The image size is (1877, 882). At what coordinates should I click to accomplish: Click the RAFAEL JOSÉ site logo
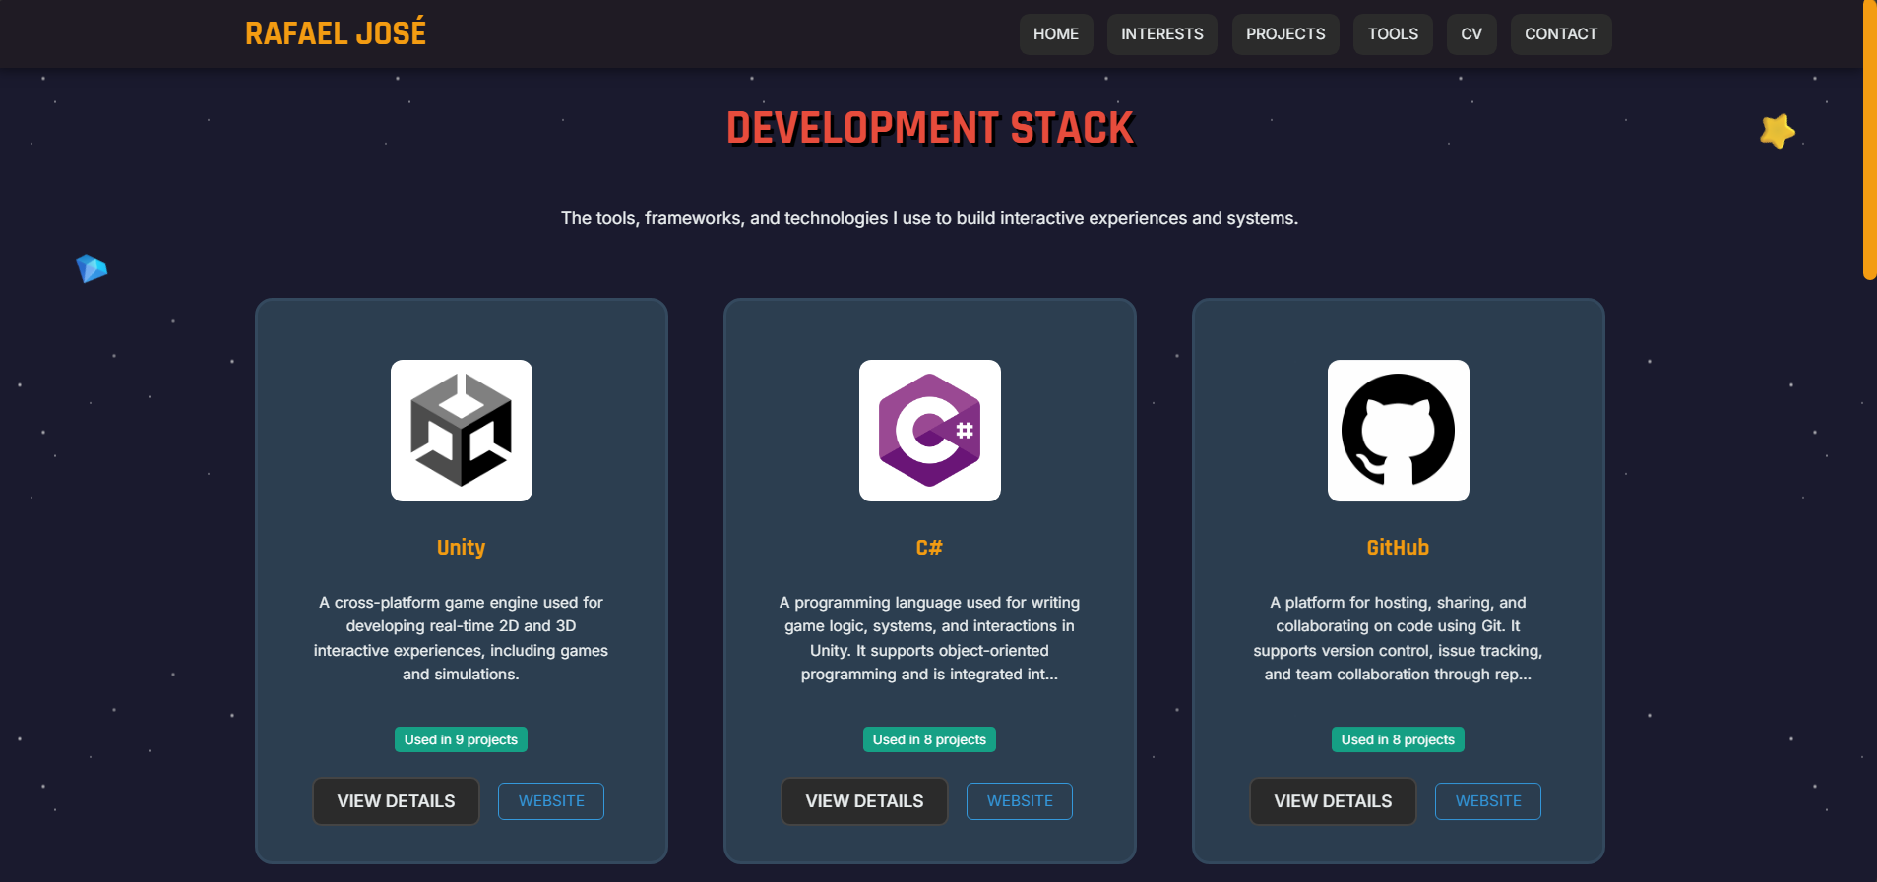pyautogui.click(x=336, y=33)
